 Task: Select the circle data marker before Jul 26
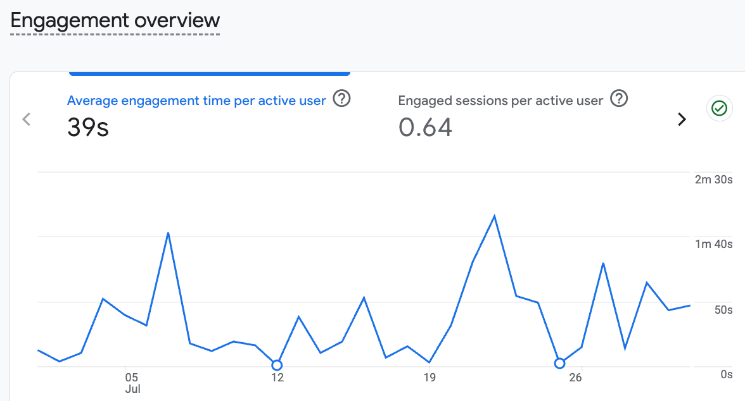click(560, 364)
